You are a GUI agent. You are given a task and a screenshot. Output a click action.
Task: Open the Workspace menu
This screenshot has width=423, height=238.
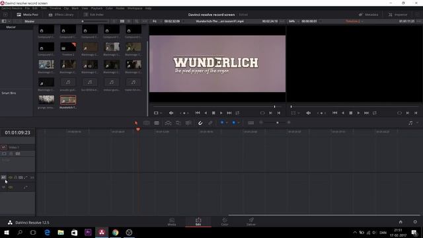point(135,9)
